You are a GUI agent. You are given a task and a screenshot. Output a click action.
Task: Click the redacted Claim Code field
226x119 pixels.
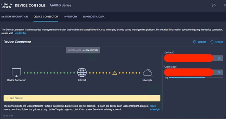pyautogui.click(x=189, y=72)
